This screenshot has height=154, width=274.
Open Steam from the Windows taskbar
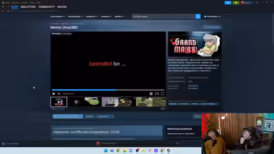point(168,151)
